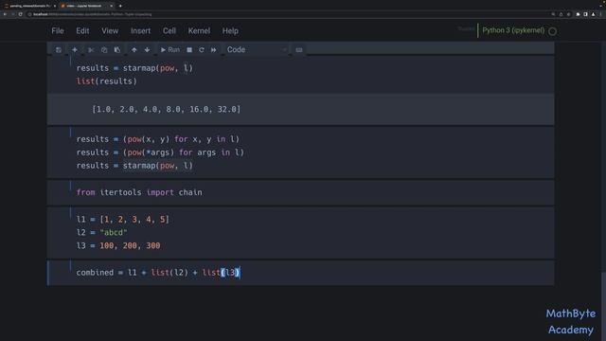Click 'combined = l1 + list(l2)' code cell
The image size is (606, 341).
[x=300, y=273]
